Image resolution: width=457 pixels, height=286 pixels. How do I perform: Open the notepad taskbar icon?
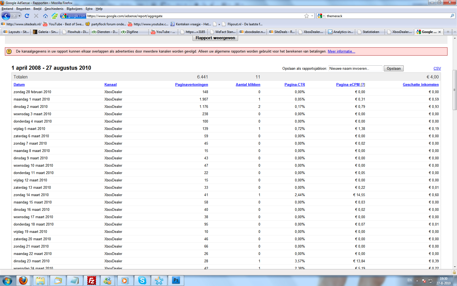pyautogui.click(x=74, y=280)
